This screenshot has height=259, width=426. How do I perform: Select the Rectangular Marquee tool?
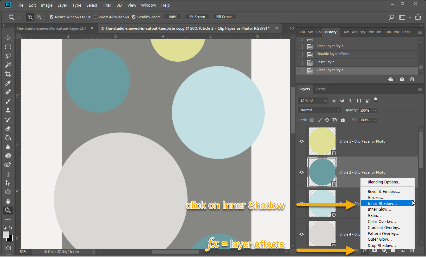8,47
